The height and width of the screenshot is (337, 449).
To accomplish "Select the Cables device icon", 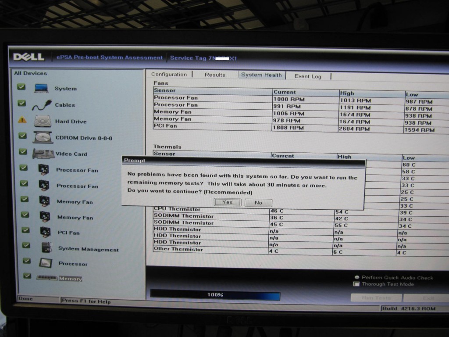I will pos(42,105).
